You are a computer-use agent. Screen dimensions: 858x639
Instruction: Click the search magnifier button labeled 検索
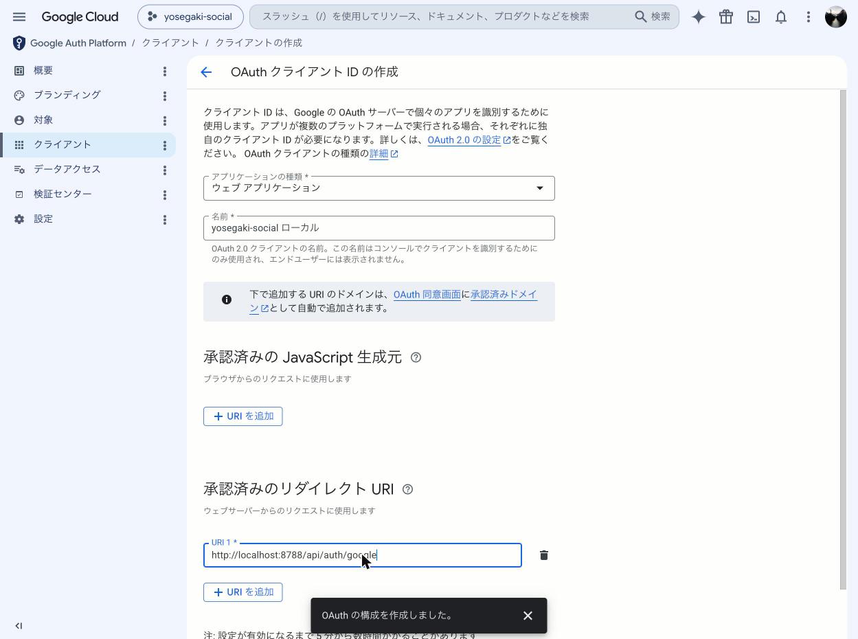pos(653,16)
